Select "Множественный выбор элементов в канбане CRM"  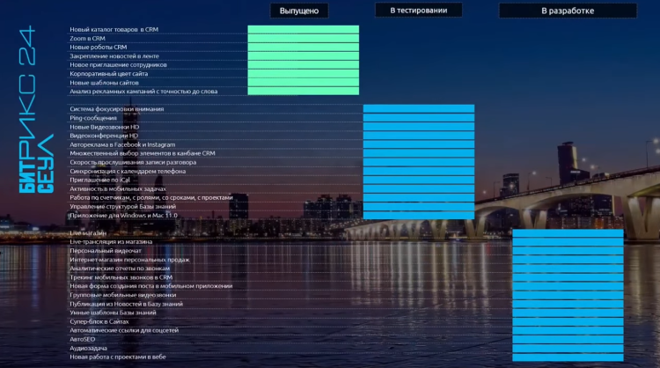(143, 153)
